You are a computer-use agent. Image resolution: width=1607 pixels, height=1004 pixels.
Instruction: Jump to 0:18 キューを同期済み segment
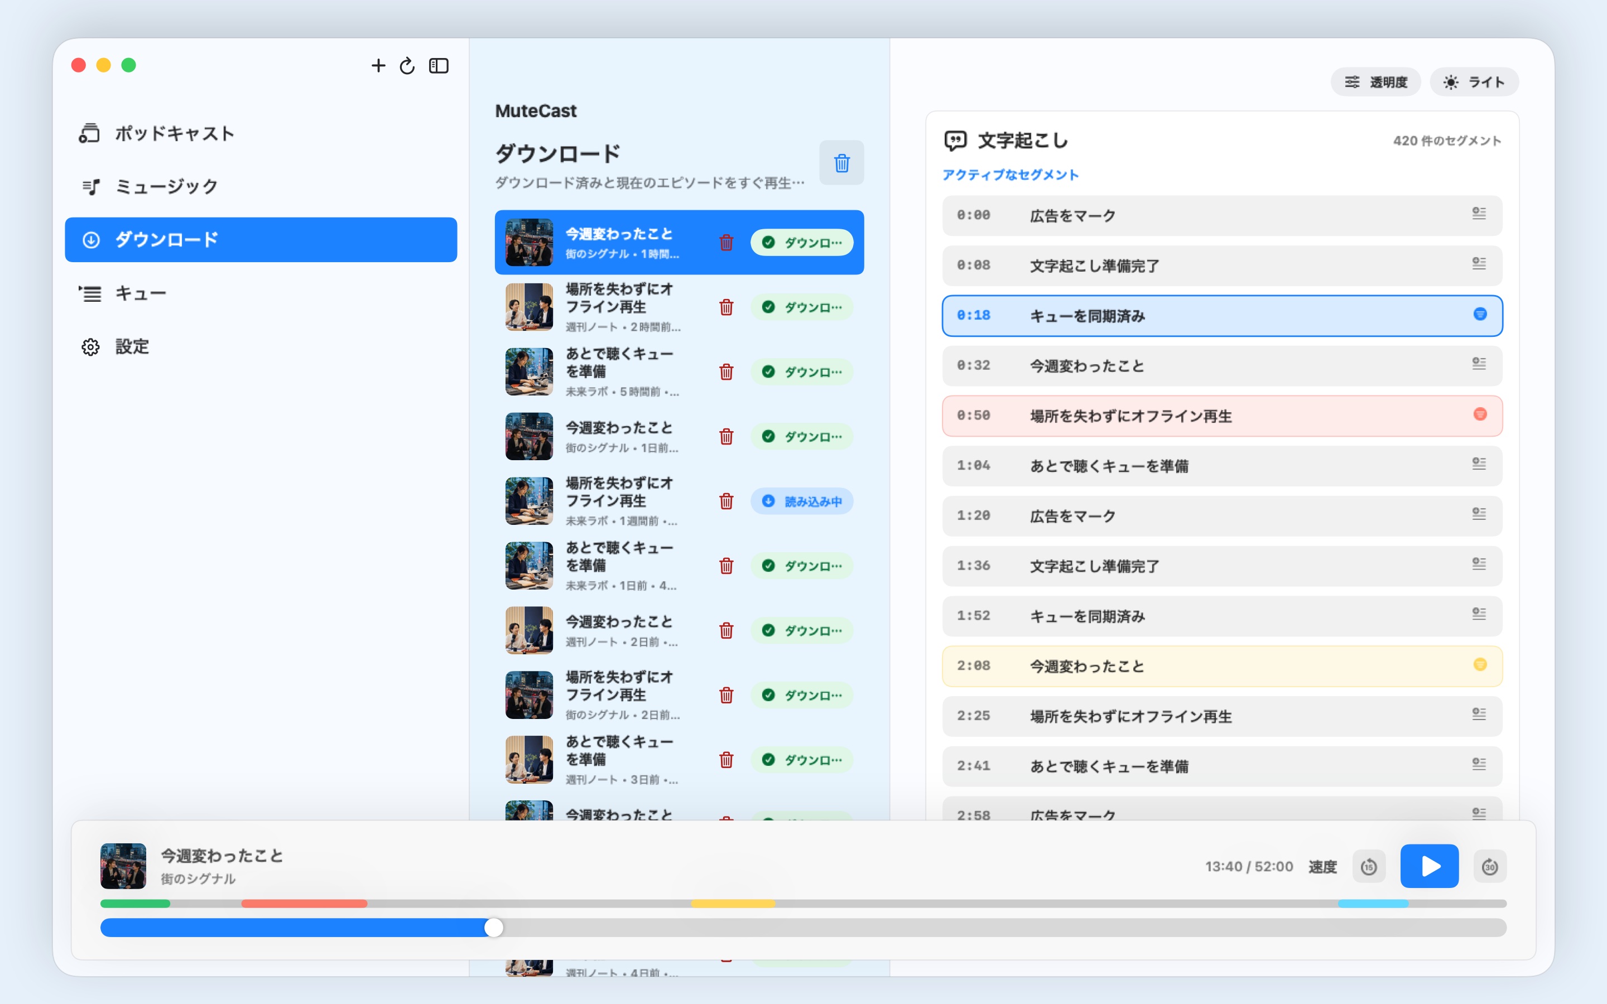[1222, 316]
